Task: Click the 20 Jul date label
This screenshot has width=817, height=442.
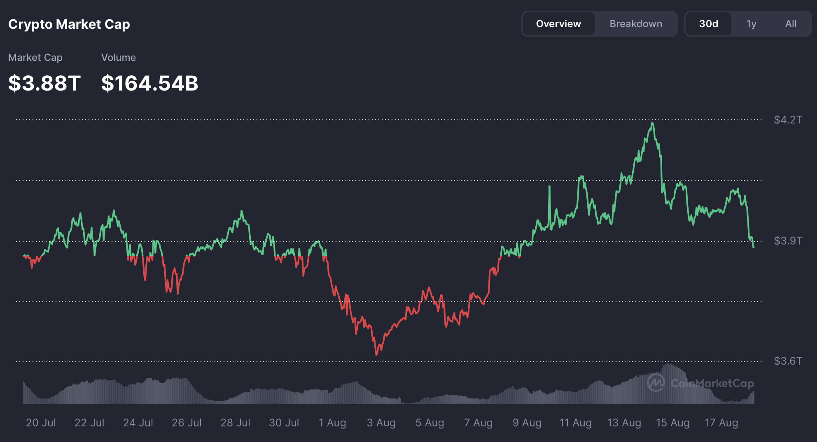Action: point(40,423)
